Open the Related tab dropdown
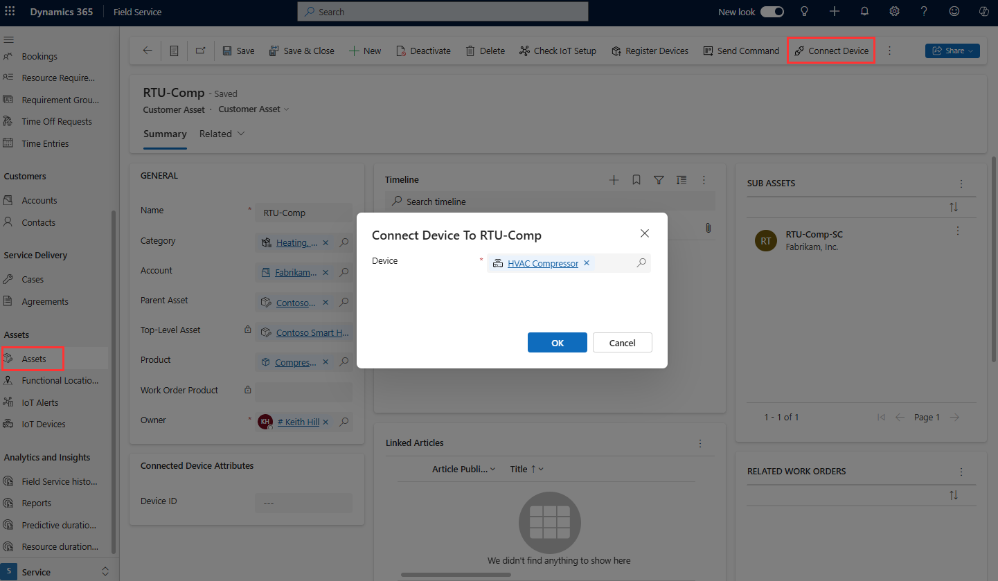 222,134
